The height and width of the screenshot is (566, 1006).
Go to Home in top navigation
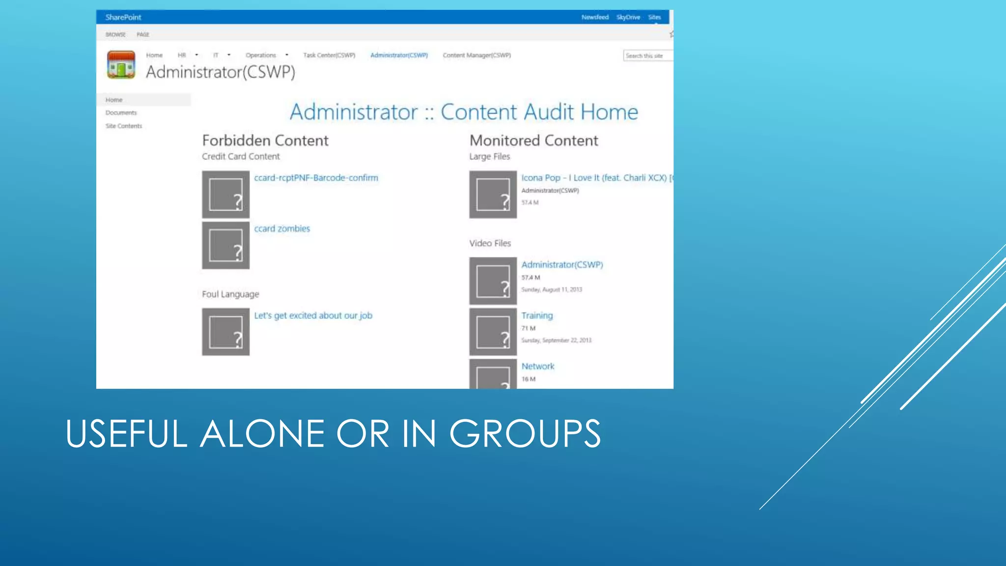tap(154, 55)
